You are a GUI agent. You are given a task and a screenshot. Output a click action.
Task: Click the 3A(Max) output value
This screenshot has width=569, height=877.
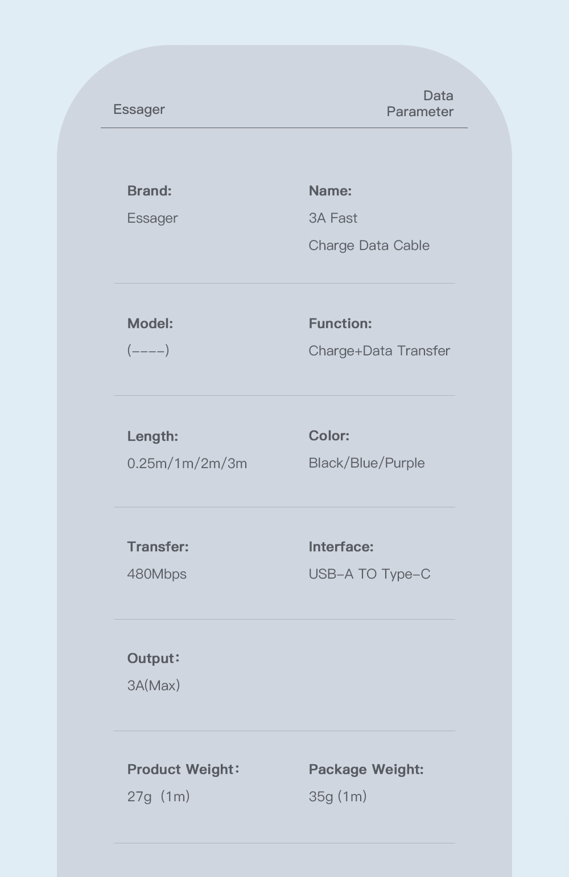(154, 686)
